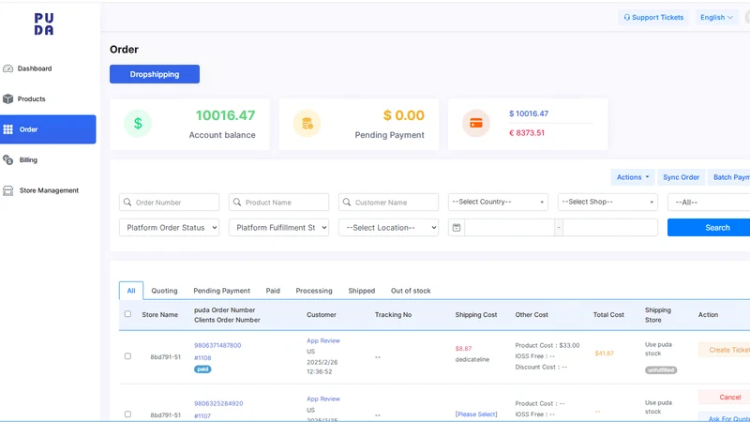Click the calendar icon for date range
Image resolution: width=750 pixels, height=422 pixels.
pos(457,228)
